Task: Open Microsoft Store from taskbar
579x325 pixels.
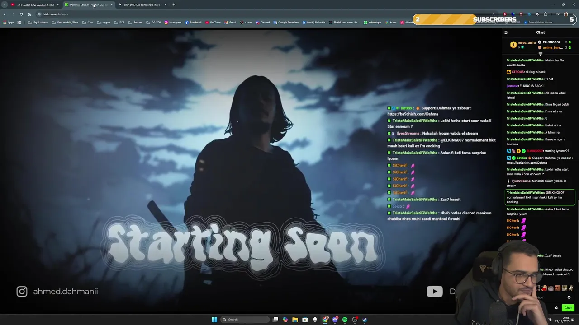Action: (305, 320)
